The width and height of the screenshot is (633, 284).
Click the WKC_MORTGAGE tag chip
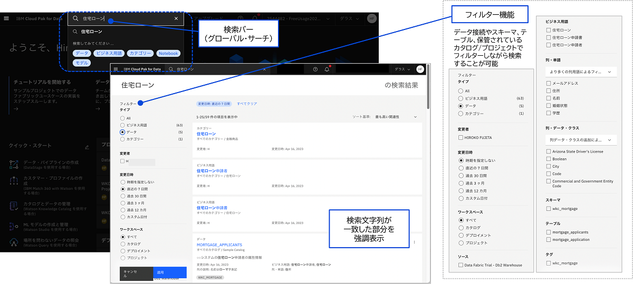point(210,277)
